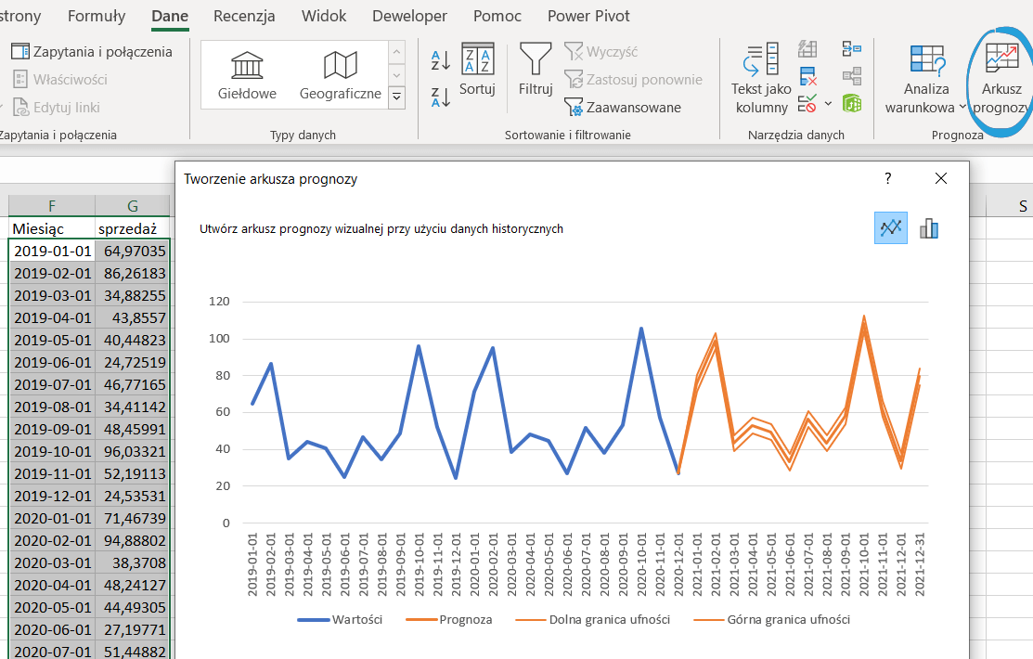This screenshot has height=659, width=1033.
Task: Switch forecast to column chart type
Action: [x=928, y=227]
